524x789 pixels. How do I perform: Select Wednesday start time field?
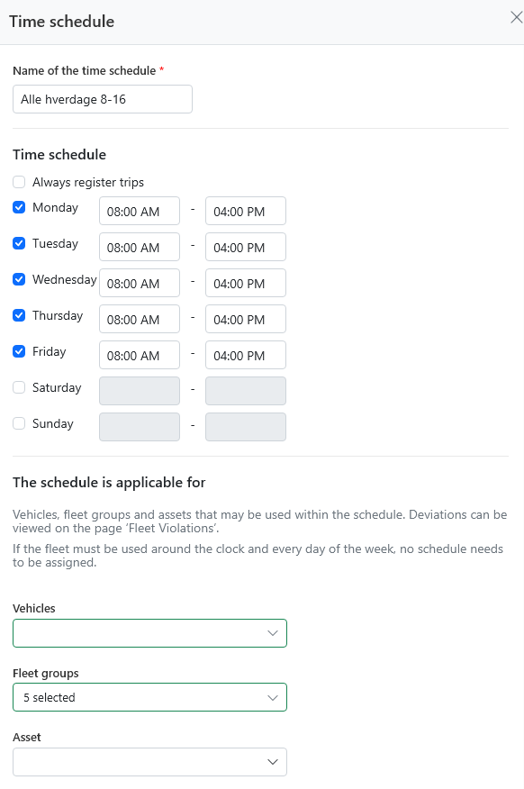(x=140, y=283)
